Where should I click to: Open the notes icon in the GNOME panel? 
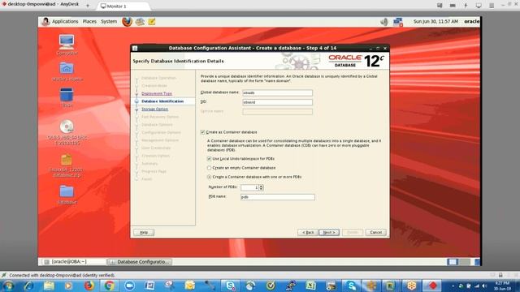pyautogui.click(x=152, y=22)
